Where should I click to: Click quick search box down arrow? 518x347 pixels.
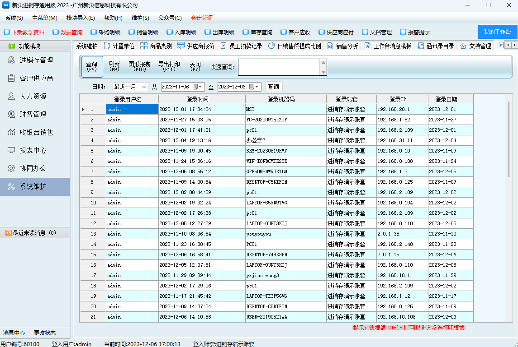pyautogui.click(x=323, y=71)
